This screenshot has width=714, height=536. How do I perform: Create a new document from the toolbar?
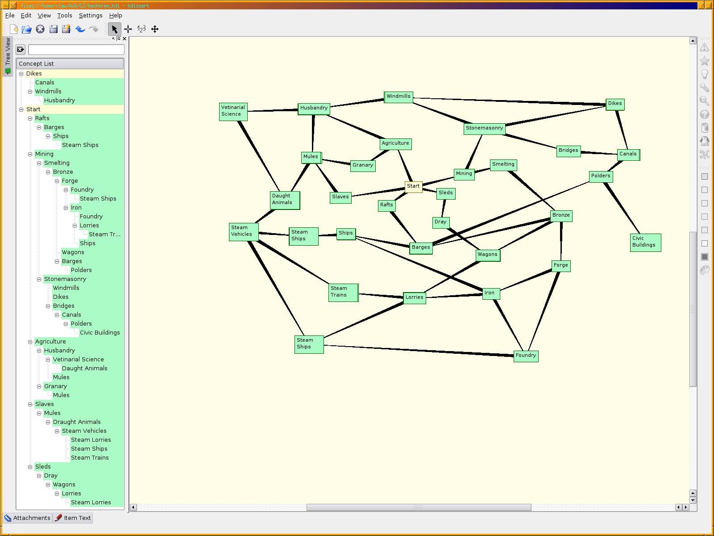[x=13, y=29]
